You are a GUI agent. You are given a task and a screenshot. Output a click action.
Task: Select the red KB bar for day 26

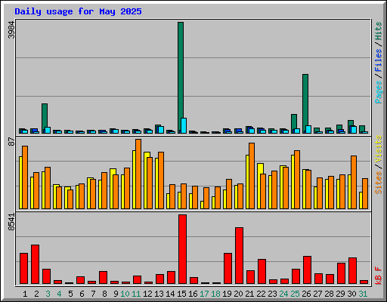(x=307, y=270)
